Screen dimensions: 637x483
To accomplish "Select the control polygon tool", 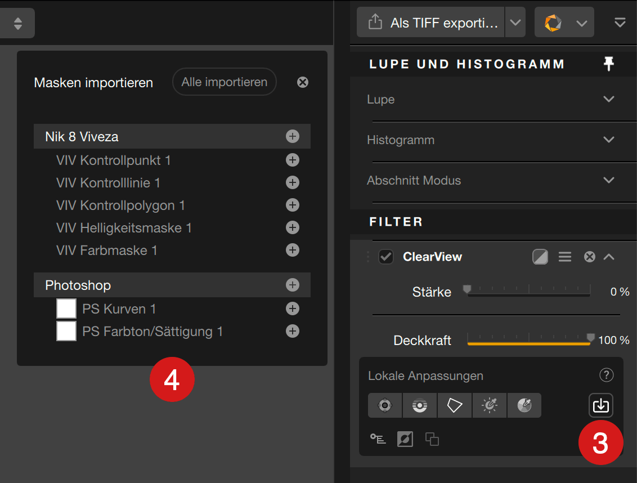I will click(455, 405).
